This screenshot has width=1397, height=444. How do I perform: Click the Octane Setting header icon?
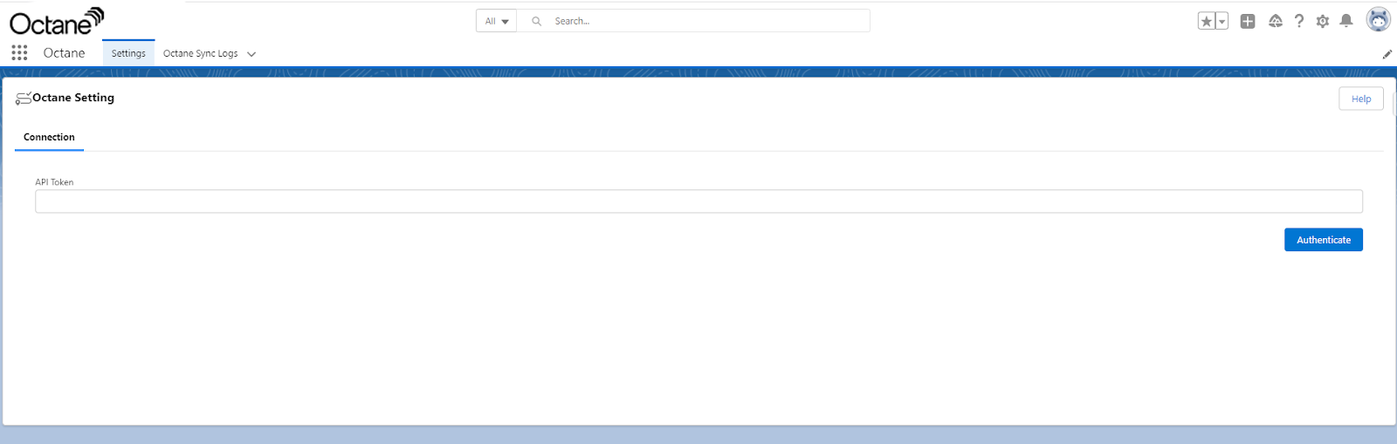click(24, 99)
